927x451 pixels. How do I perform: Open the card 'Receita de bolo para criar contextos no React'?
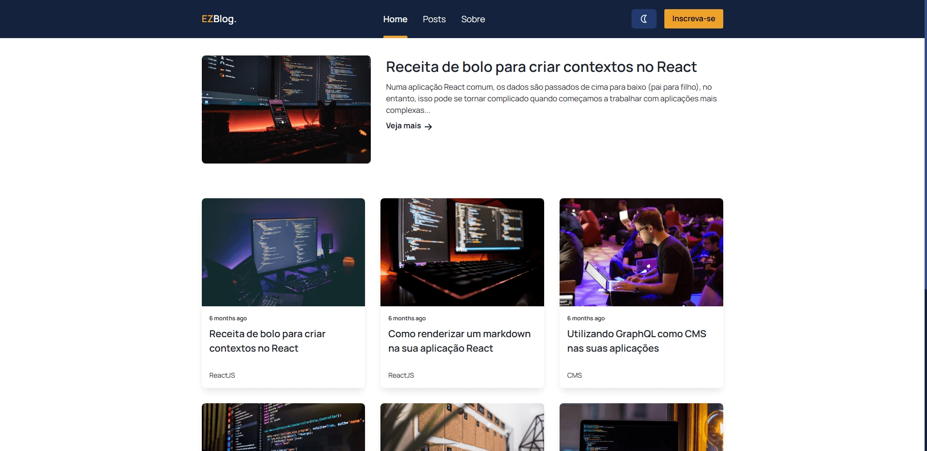pos(267,341)
